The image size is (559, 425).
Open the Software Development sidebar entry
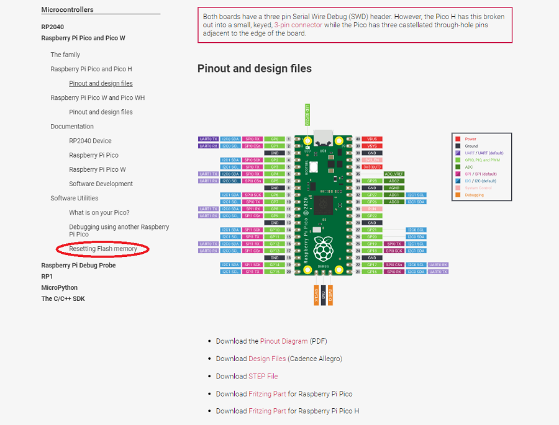point(101,184)
